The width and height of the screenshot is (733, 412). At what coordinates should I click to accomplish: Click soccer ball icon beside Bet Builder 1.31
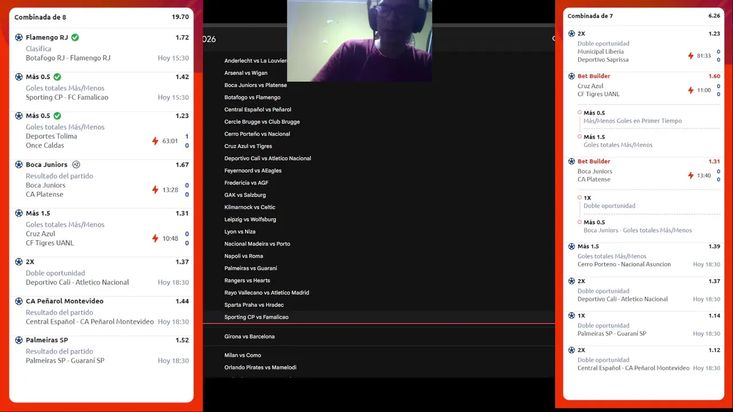(572, 161)
